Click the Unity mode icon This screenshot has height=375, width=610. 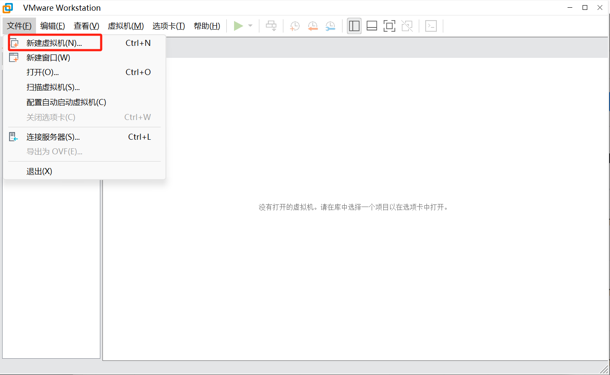pos(407,26)
